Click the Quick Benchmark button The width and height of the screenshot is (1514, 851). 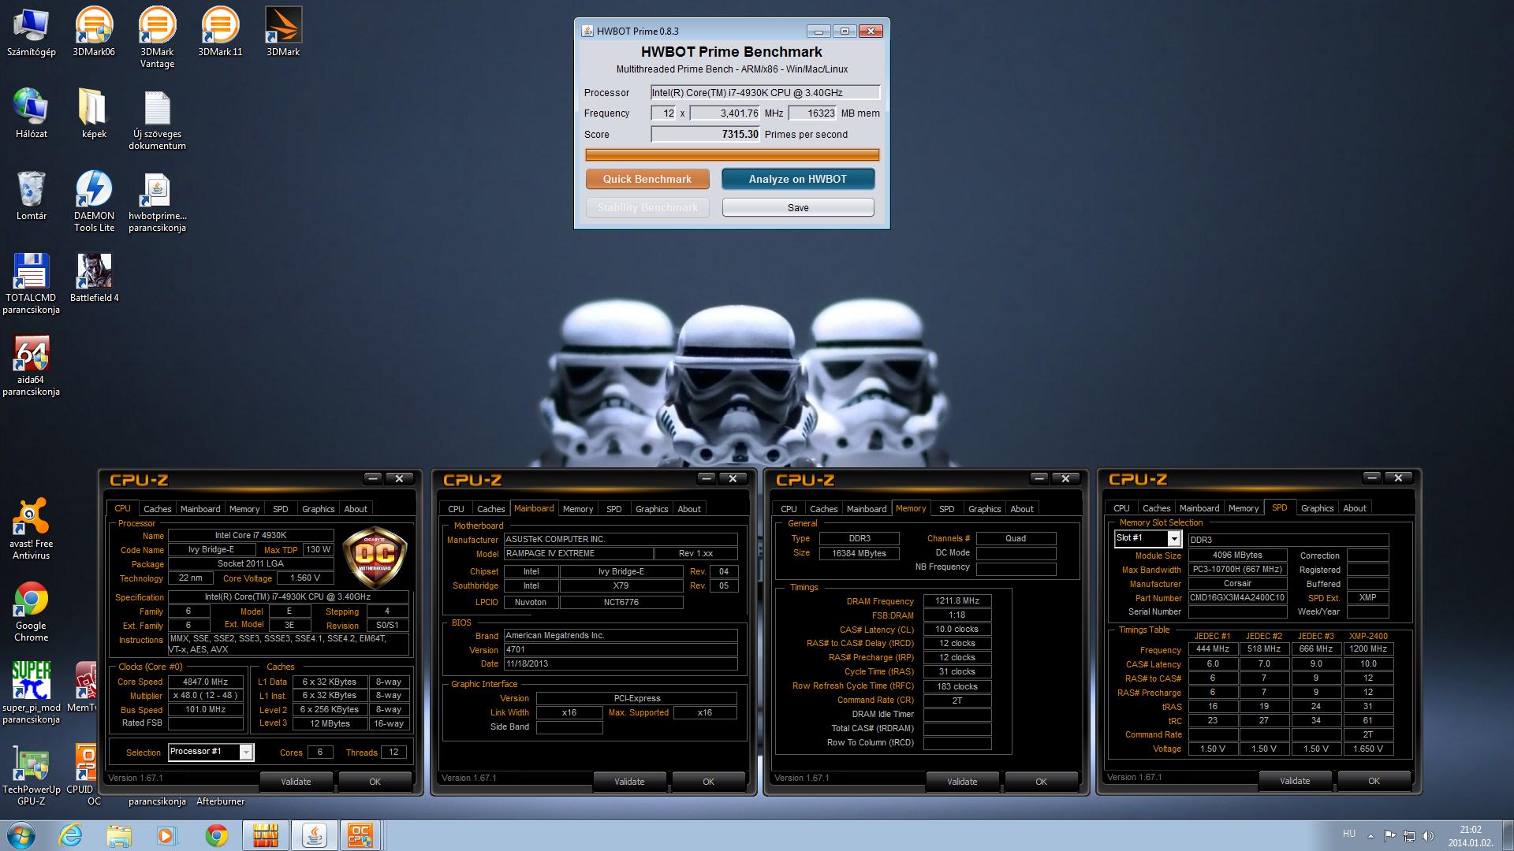pyautogui.click(x=647, y=179)
